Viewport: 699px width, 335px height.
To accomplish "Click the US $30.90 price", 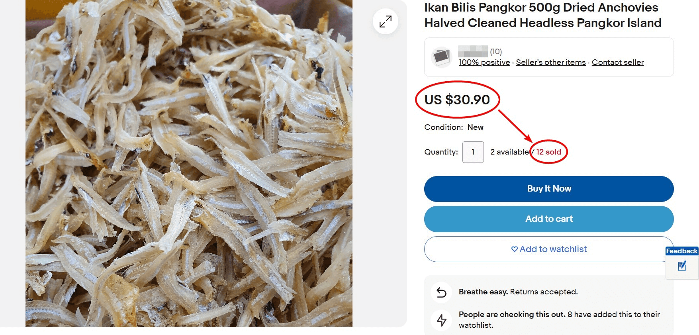I will [457, 100].
